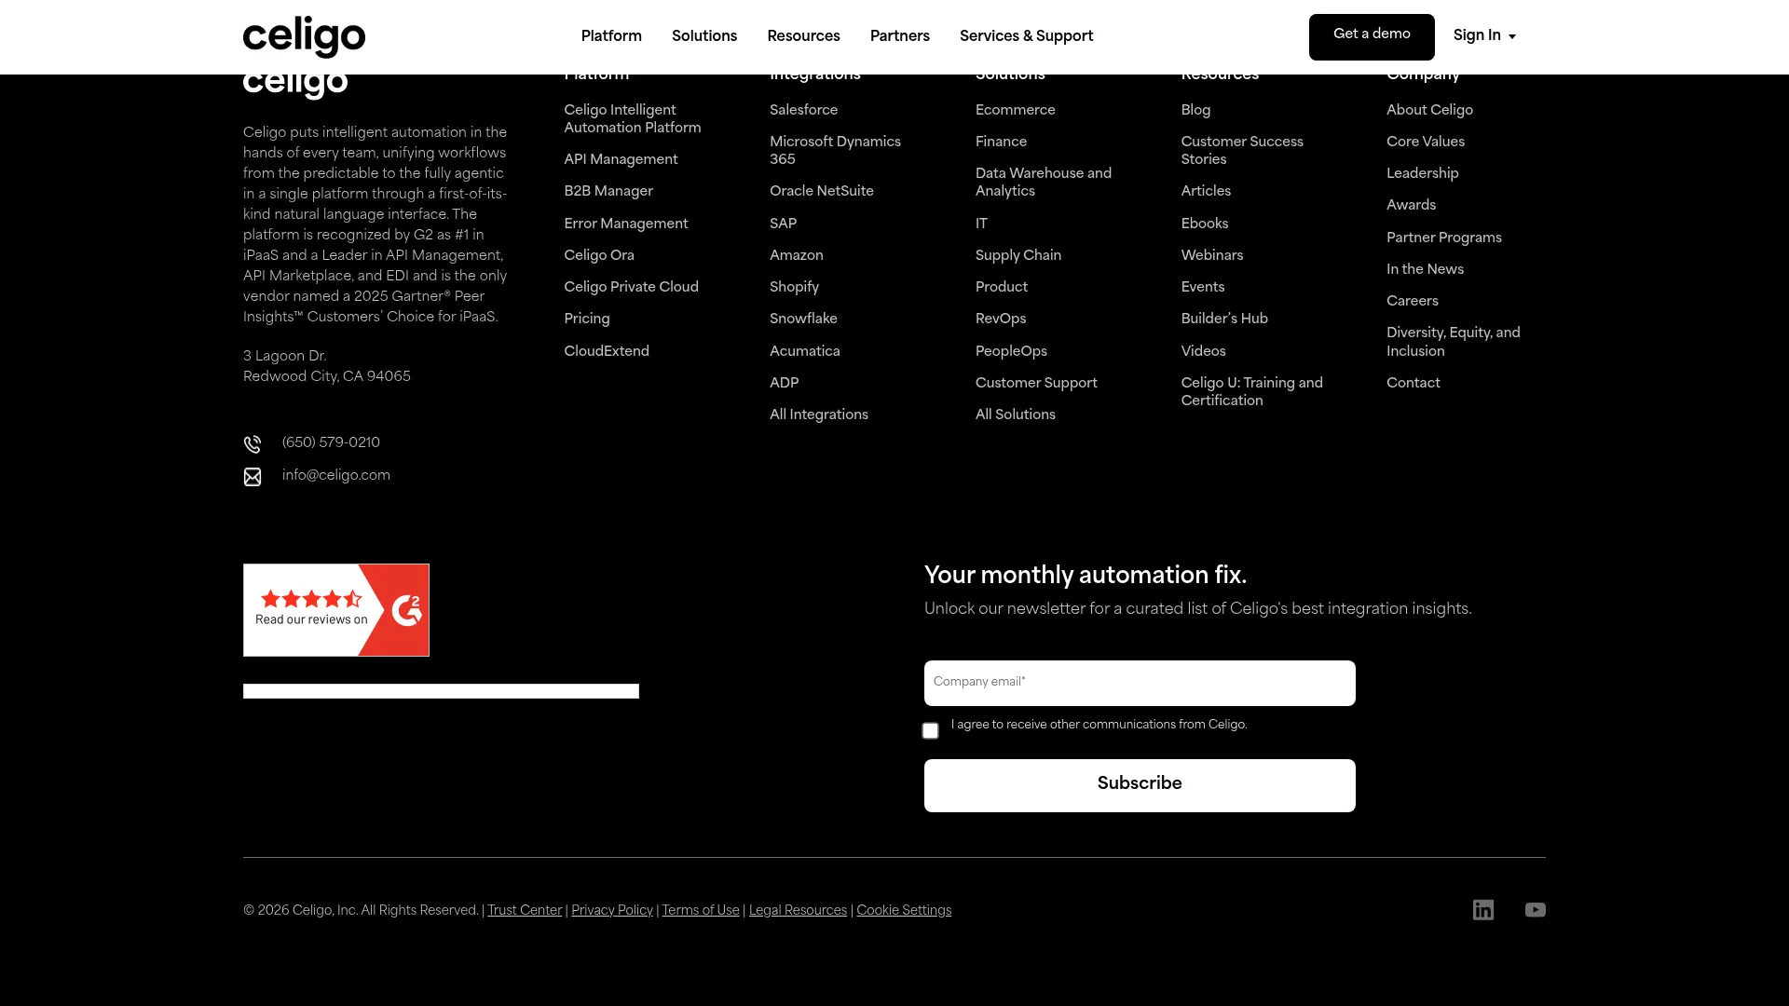The image size is (1789, 1006).
Task: Visit Builder's Hub
Action: click(x=1224, y=319)
